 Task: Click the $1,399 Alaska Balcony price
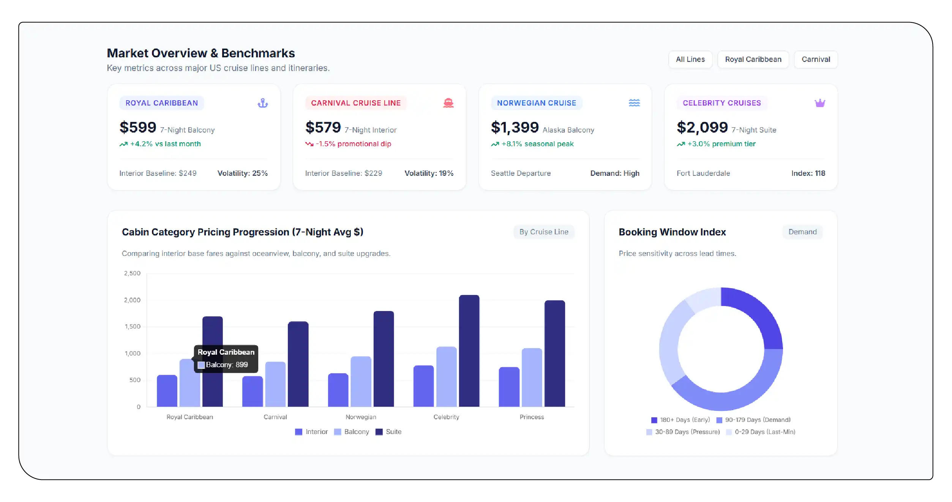pos(515,127)
